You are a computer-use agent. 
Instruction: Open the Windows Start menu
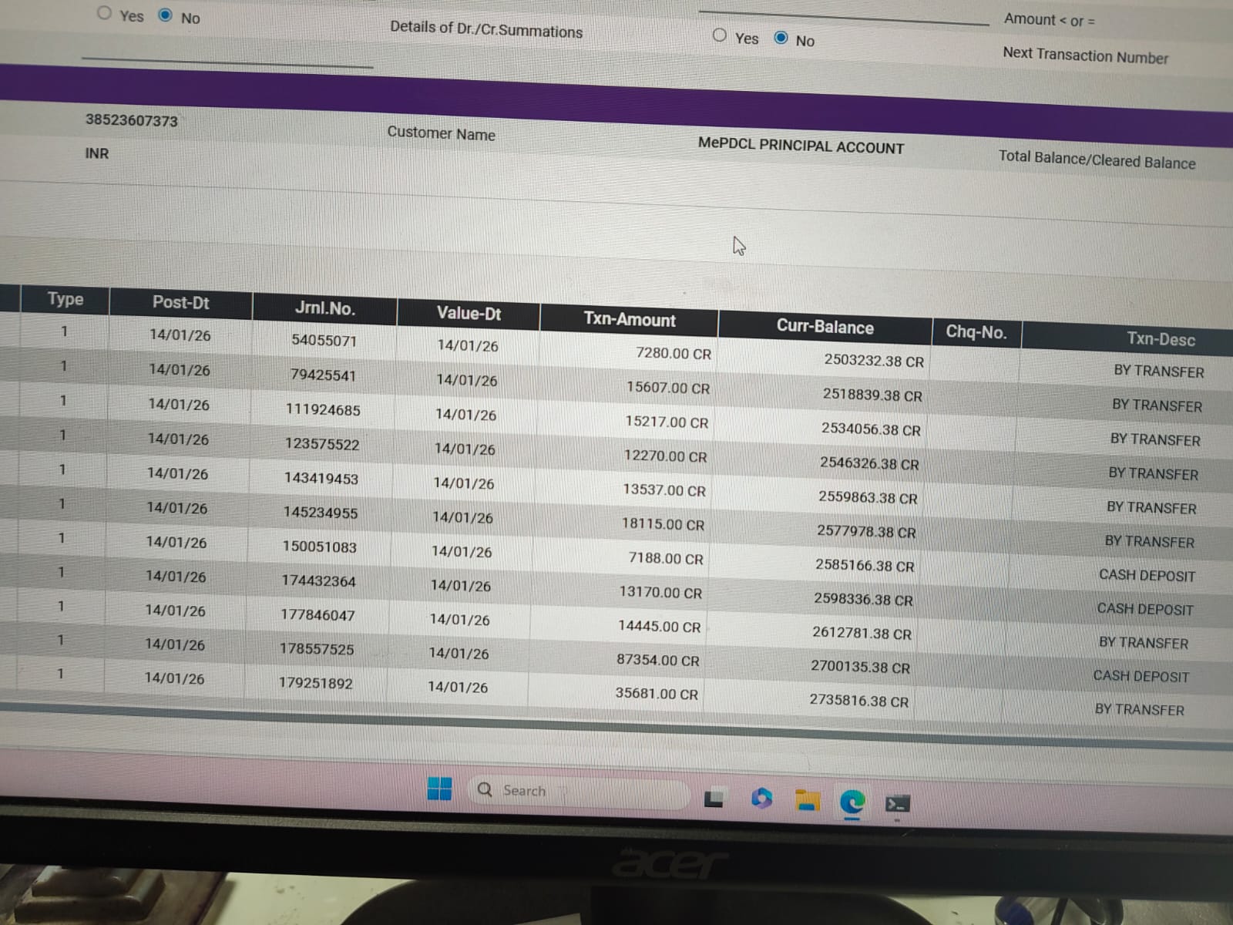tap(439, 789)
